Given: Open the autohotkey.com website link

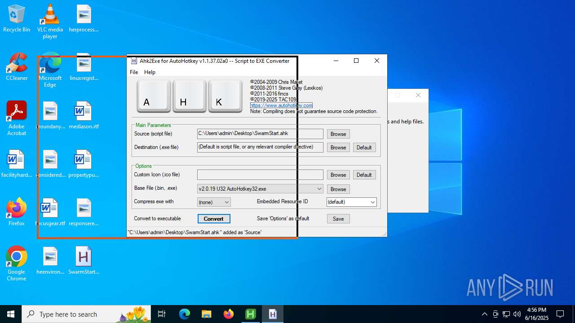Looking at the screenshot, I should click(x=281, y=105).
